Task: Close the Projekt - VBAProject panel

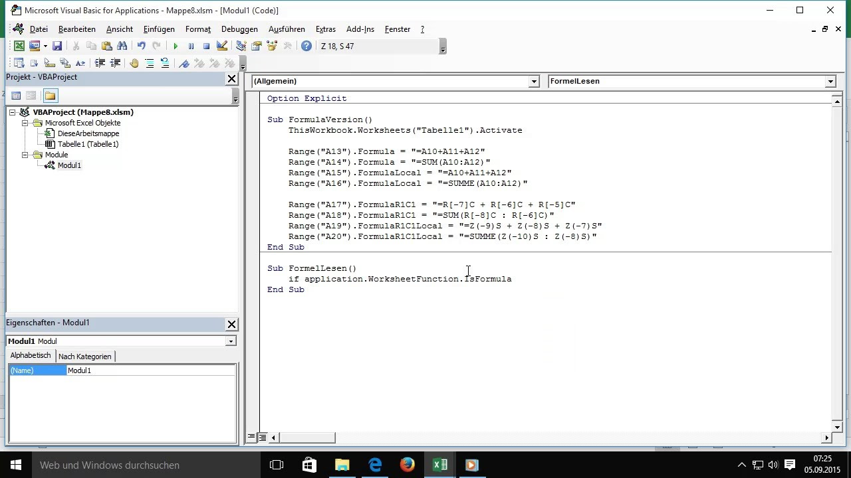Action: pos(231,79)
